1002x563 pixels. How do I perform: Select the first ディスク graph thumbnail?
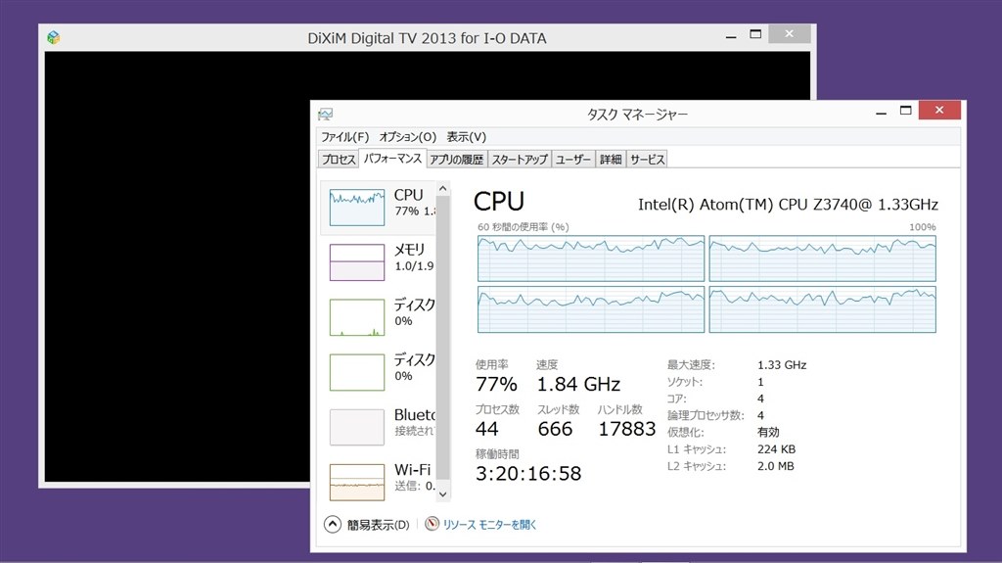click(x=356, y=317)
